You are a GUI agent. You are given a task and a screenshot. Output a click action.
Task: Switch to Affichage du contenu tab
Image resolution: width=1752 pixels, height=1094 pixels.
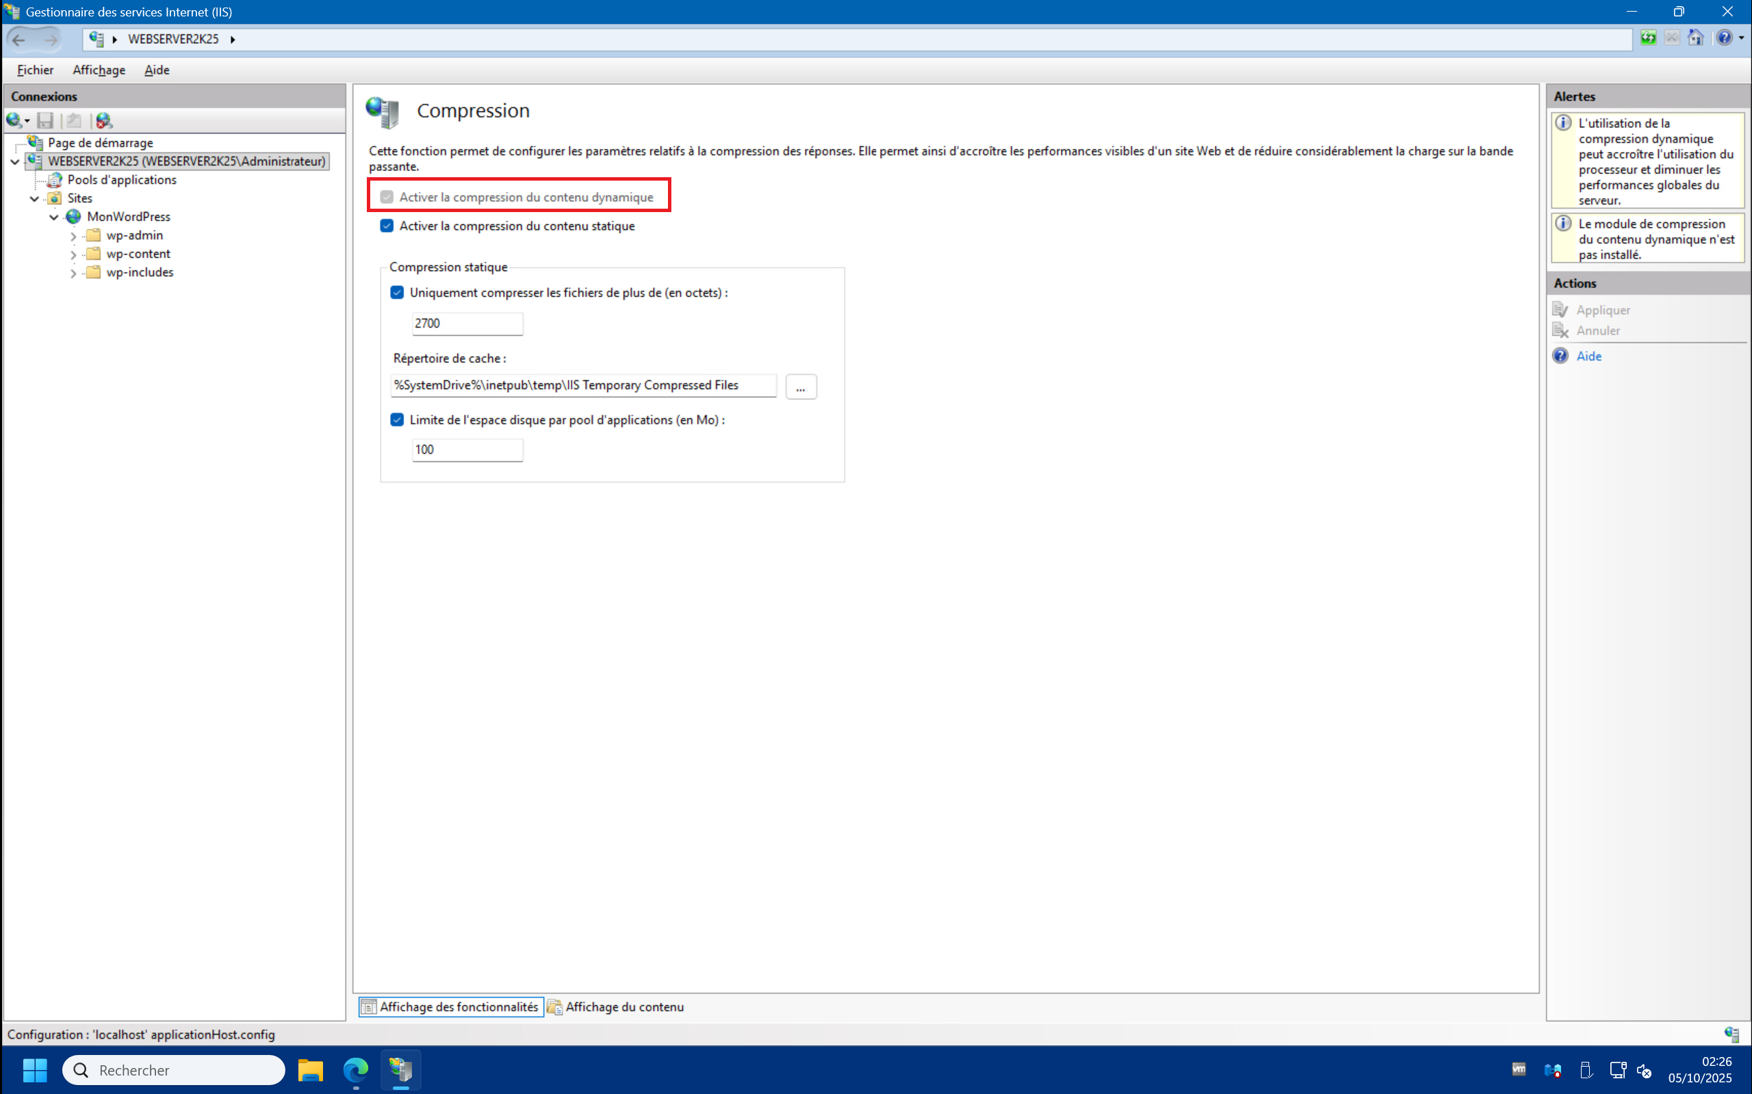tap(616, 1006)
